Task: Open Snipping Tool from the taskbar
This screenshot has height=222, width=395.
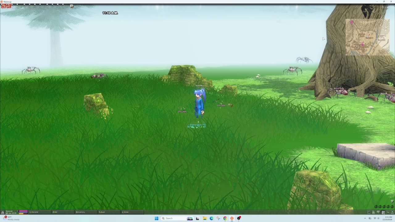Action: coord(218,218)
